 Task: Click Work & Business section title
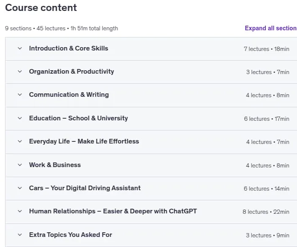point(55,165)
